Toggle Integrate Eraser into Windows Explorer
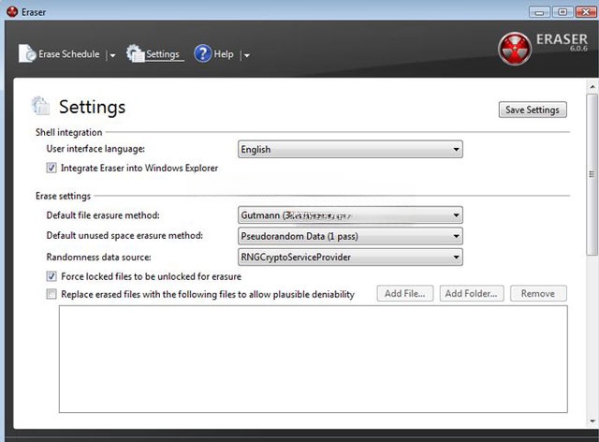The width and height of the screenshot is (599, 442). point(51,168)
